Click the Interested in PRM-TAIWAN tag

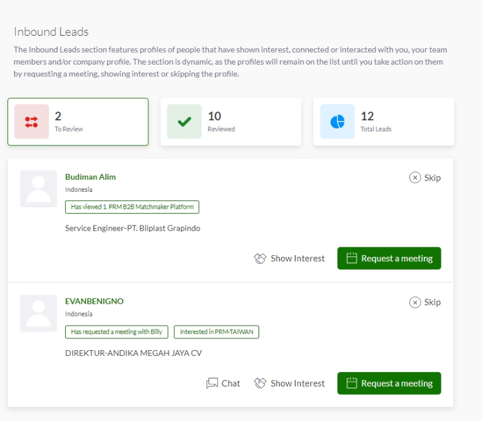tap(217, 332)
